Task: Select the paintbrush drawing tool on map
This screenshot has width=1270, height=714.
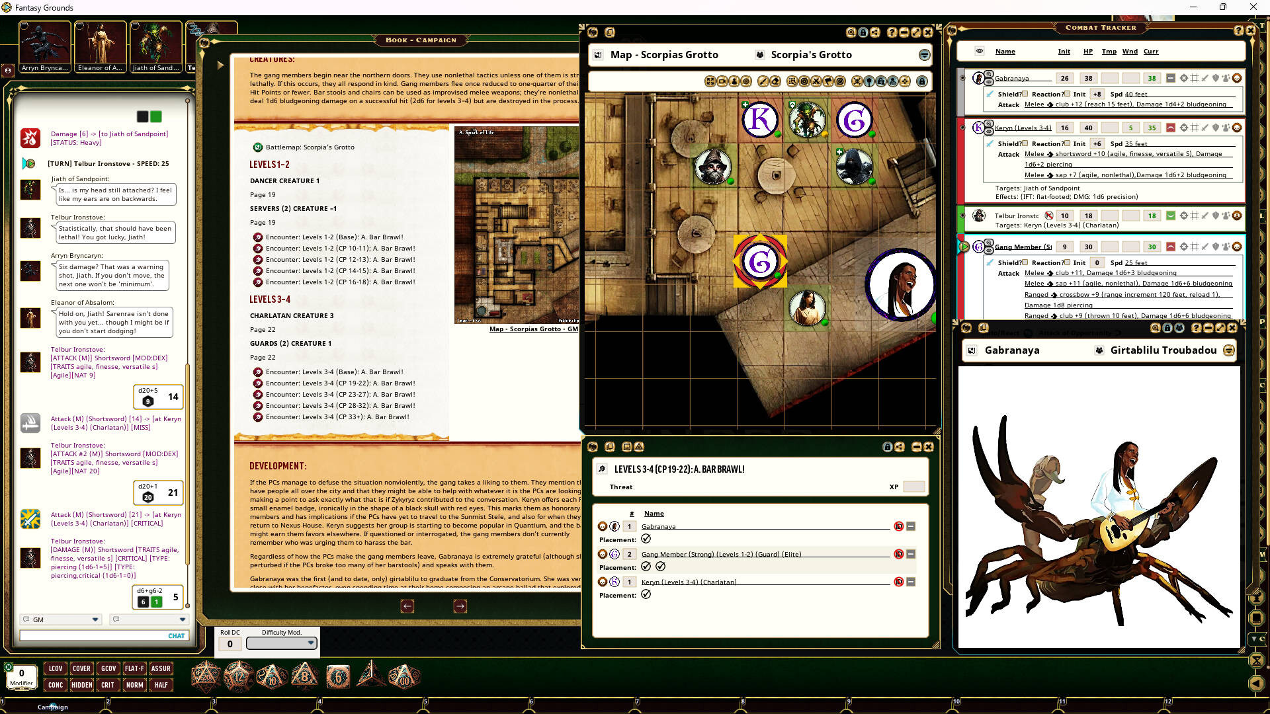Action: tap(763, 81)
